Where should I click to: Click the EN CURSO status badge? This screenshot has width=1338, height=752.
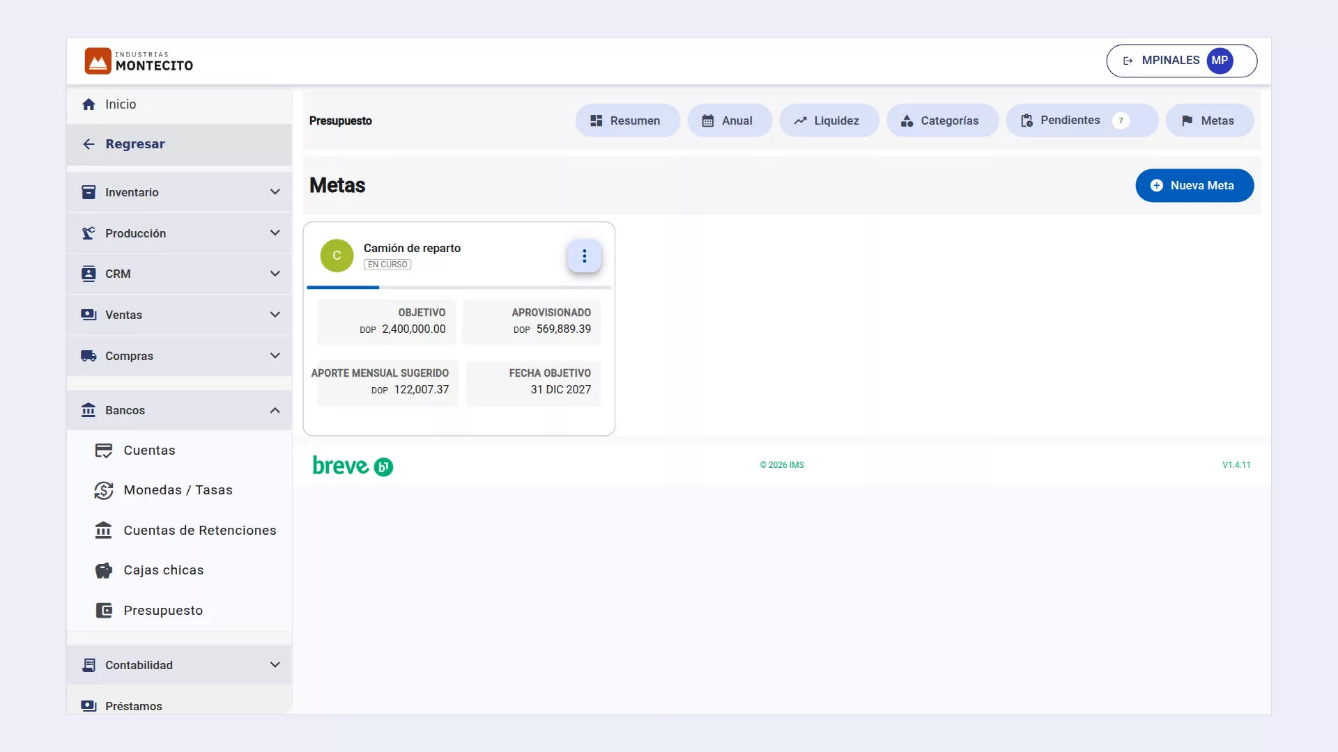tap(387, 265)
